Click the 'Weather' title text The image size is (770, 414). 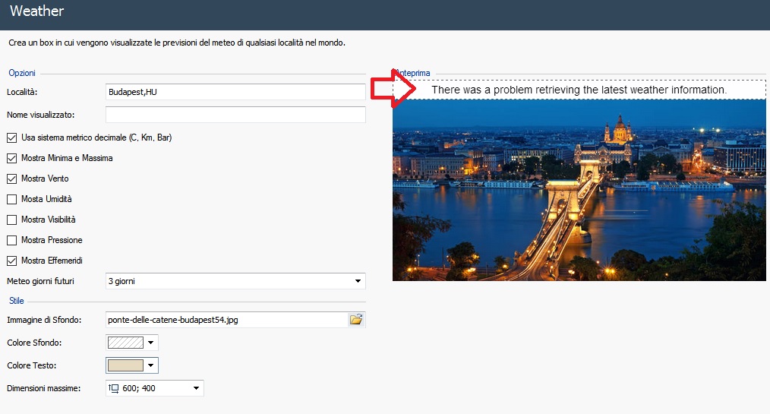(x=37, y=11)
